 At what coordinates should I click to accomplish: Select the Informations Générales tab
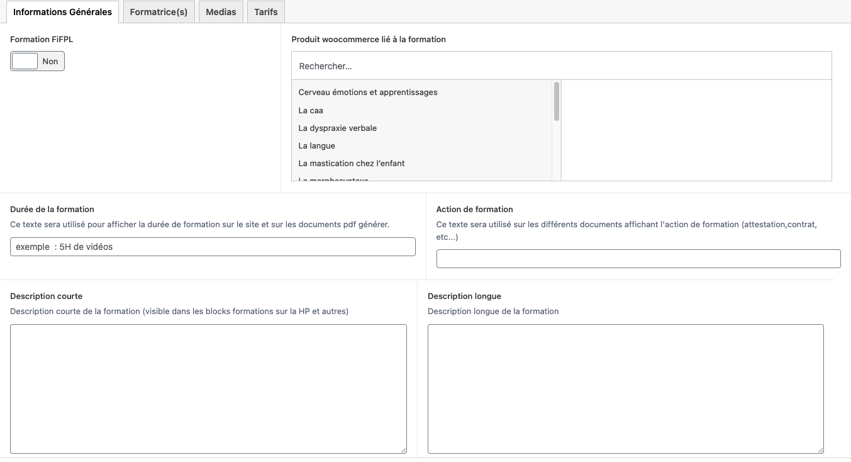pos(62,12)
